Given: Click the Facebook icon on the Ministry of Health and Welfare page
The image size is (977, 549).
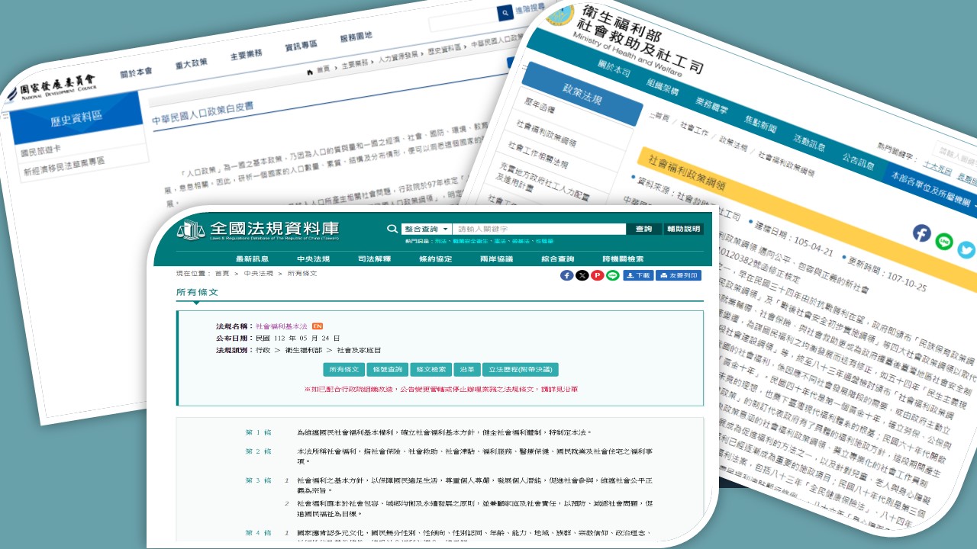Looking at the screenshot, I should click(921, 233).
